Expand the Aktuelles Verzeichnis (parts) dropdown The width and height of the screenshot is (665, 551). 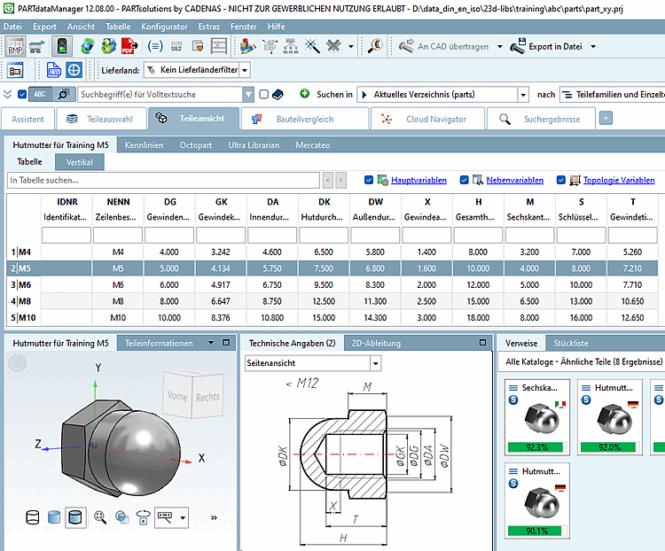pos(523,94)
